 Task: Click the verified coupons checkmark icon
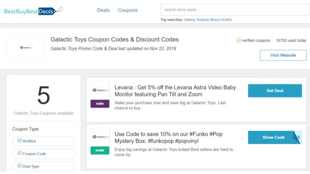point(239,40)
